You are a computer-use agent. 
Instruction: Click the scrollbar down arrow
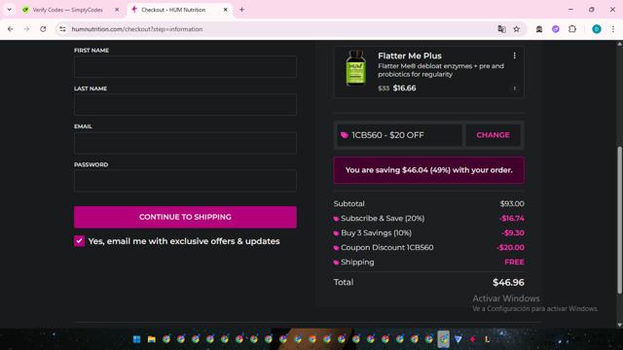(619, 325)
